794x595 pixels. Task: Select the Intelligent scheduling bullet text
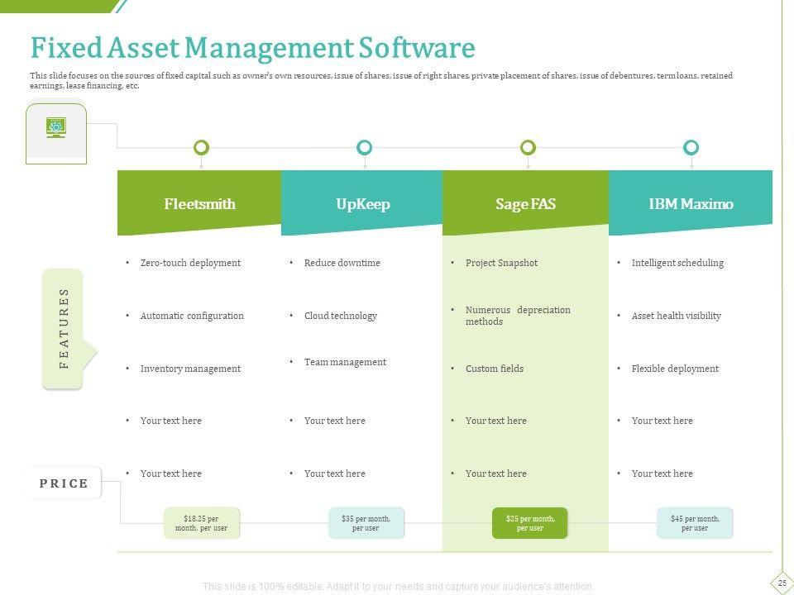coord(677,263)
